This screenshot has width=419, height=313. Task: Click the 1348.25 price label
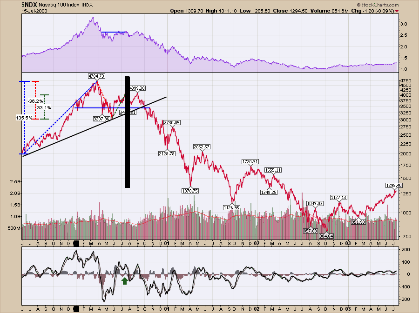coord(269,192)
